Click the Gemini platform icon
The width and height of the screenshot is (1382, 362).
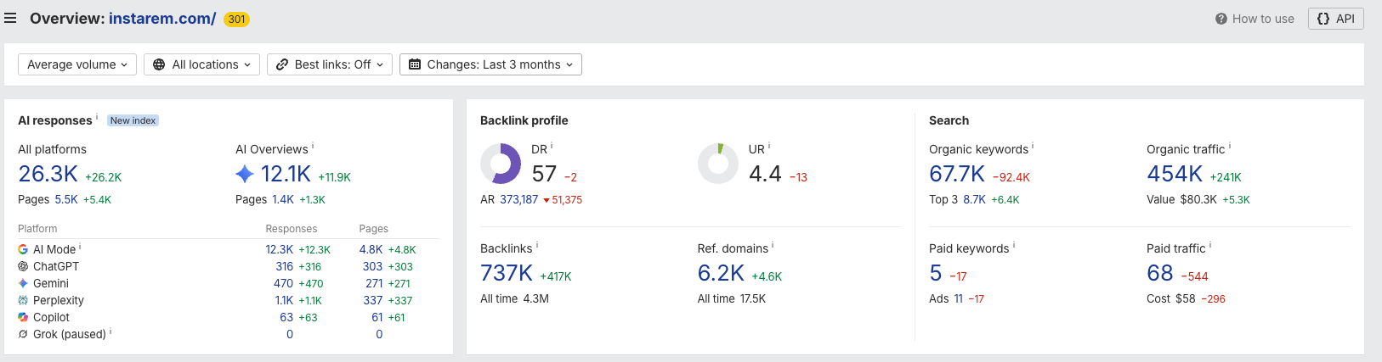pos(23,283)
